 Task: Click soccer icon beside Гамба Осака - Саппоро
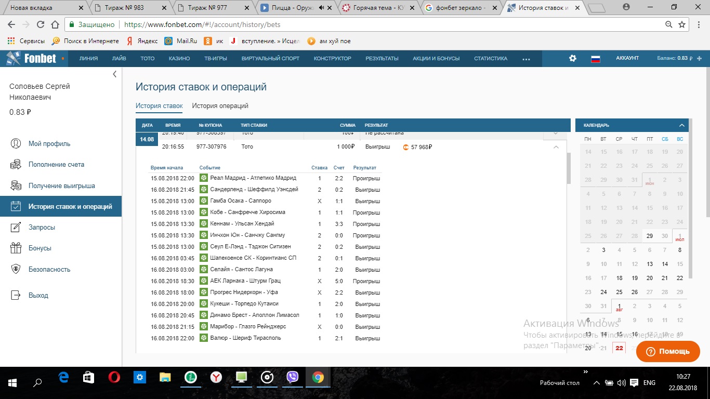[204, 201]
